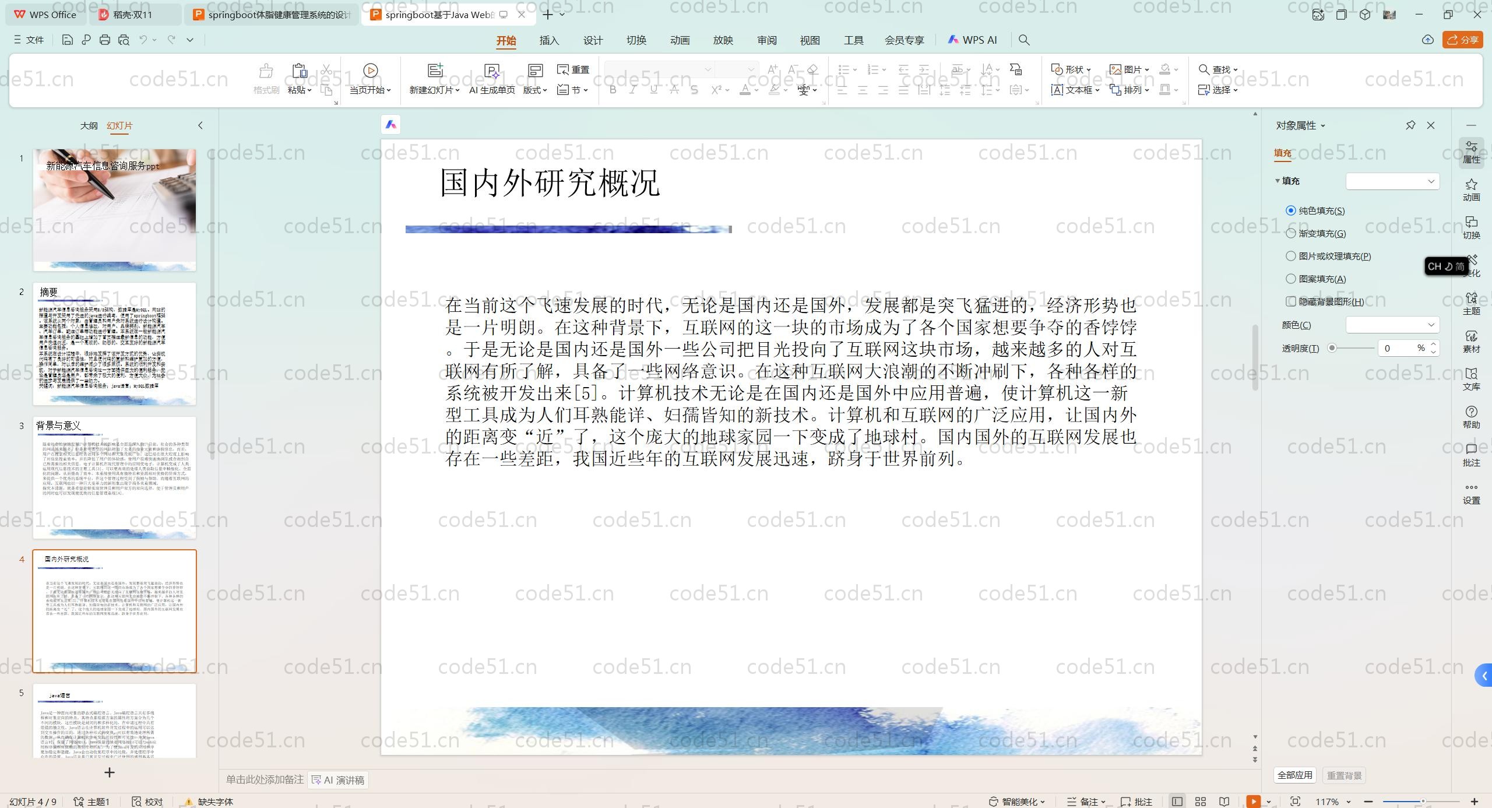Click the New Slide icon
Screen dimensions: 1492x808
435,71
